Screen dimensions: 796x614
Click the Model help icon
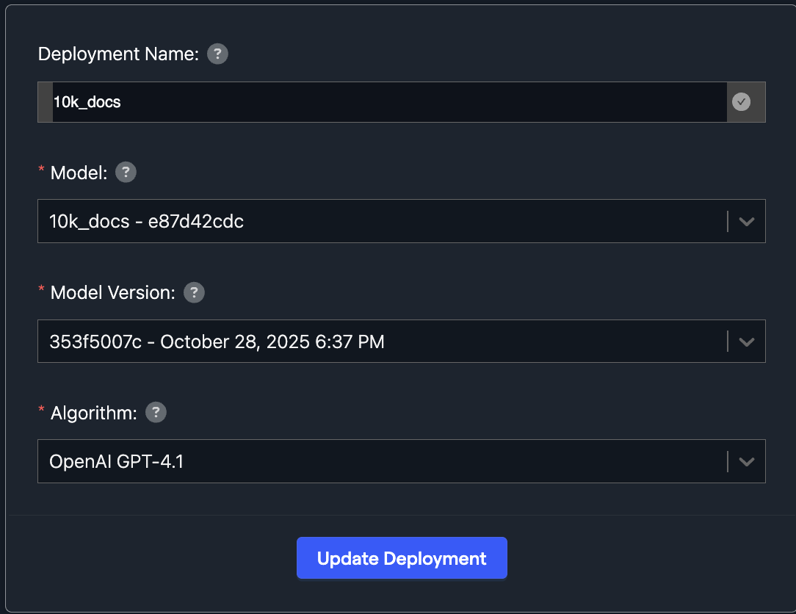coord(126,173)
